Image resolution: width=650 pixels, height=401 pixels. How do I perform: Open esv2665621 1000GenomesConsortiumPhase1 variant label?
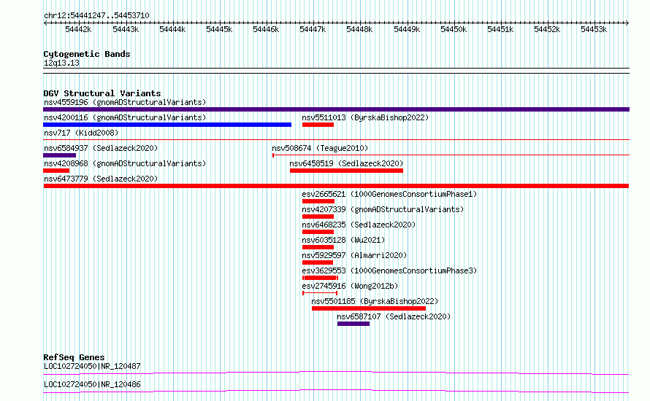point(390,194)
